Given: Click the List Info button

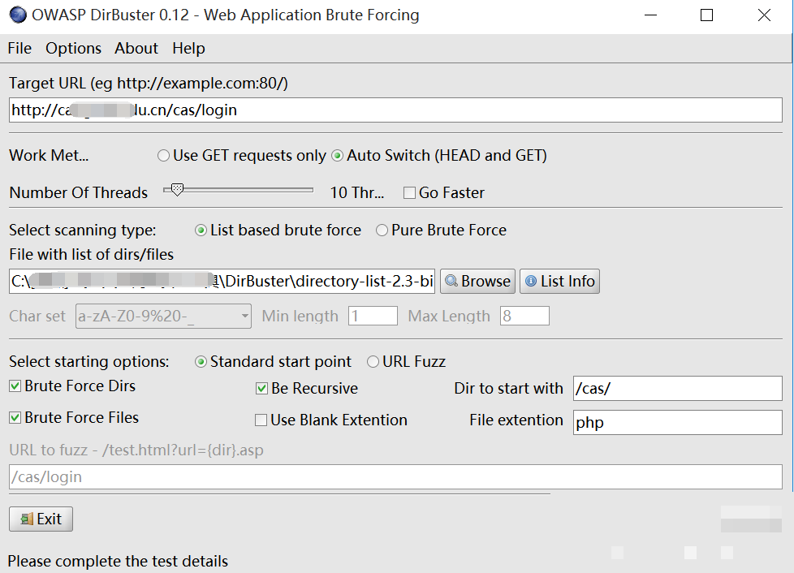Looking at the screenshot, I should click(559, 281).
